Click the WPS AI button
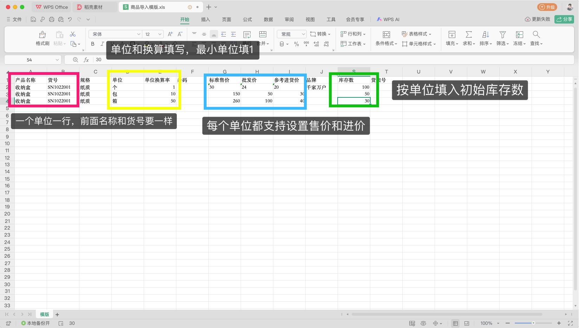The width and height of the screenshot is (579, 328). (388, 19)
